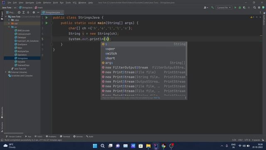Open Project view selector dropdown
Screen dimensions: 266x150
click(x=10, y=12)
